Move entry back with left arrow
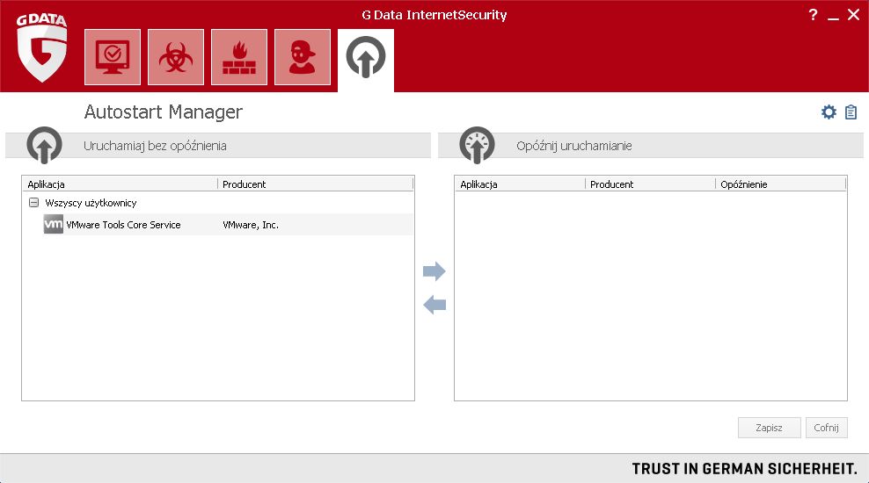 (x=434, y=305)
